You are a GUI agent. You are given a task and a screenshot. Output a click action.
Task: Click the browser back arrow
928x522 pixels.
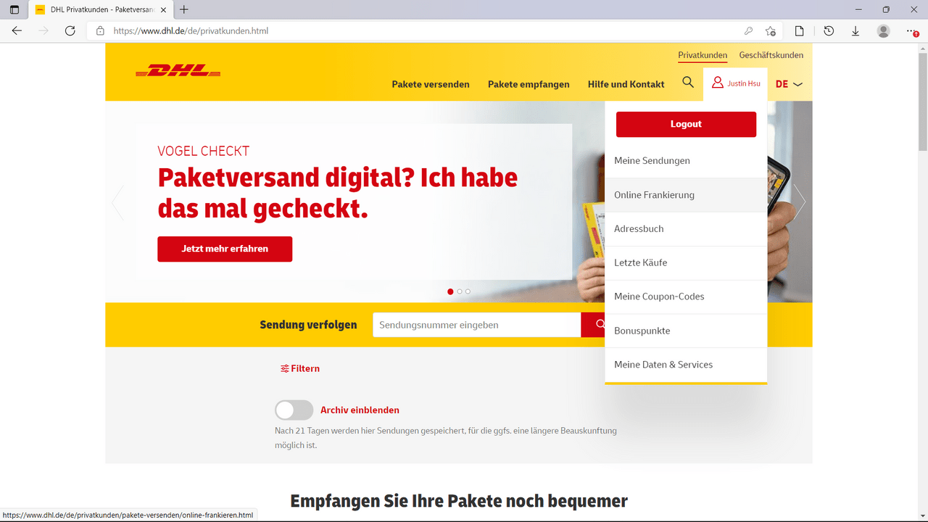tap(17, 31)
